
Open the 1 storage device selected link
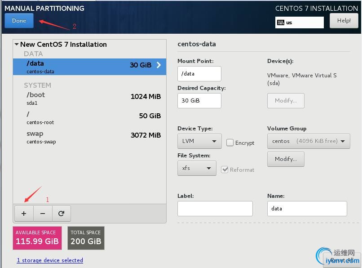click(x=50, y=260)
